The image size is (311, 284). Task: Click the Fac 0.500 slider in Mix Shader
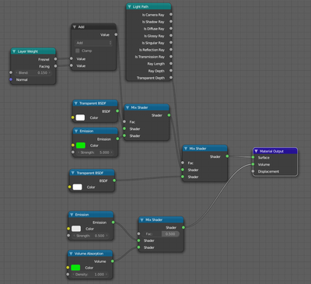pyautogui.click(x=160, y=234)
